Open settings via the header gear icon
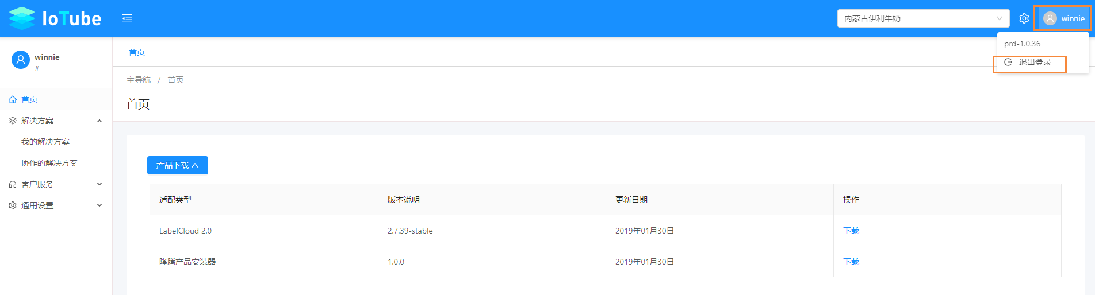This screenshot has height=295, width=1095. [x=1024, y=18]
